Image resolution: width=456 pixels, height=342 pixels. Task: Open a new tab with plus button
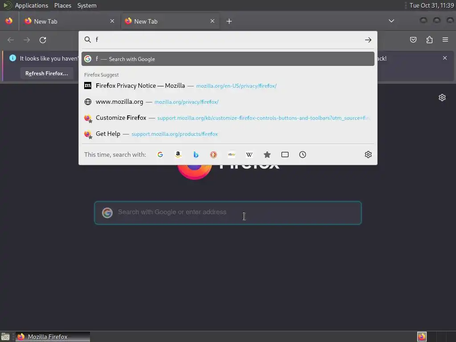229,21
